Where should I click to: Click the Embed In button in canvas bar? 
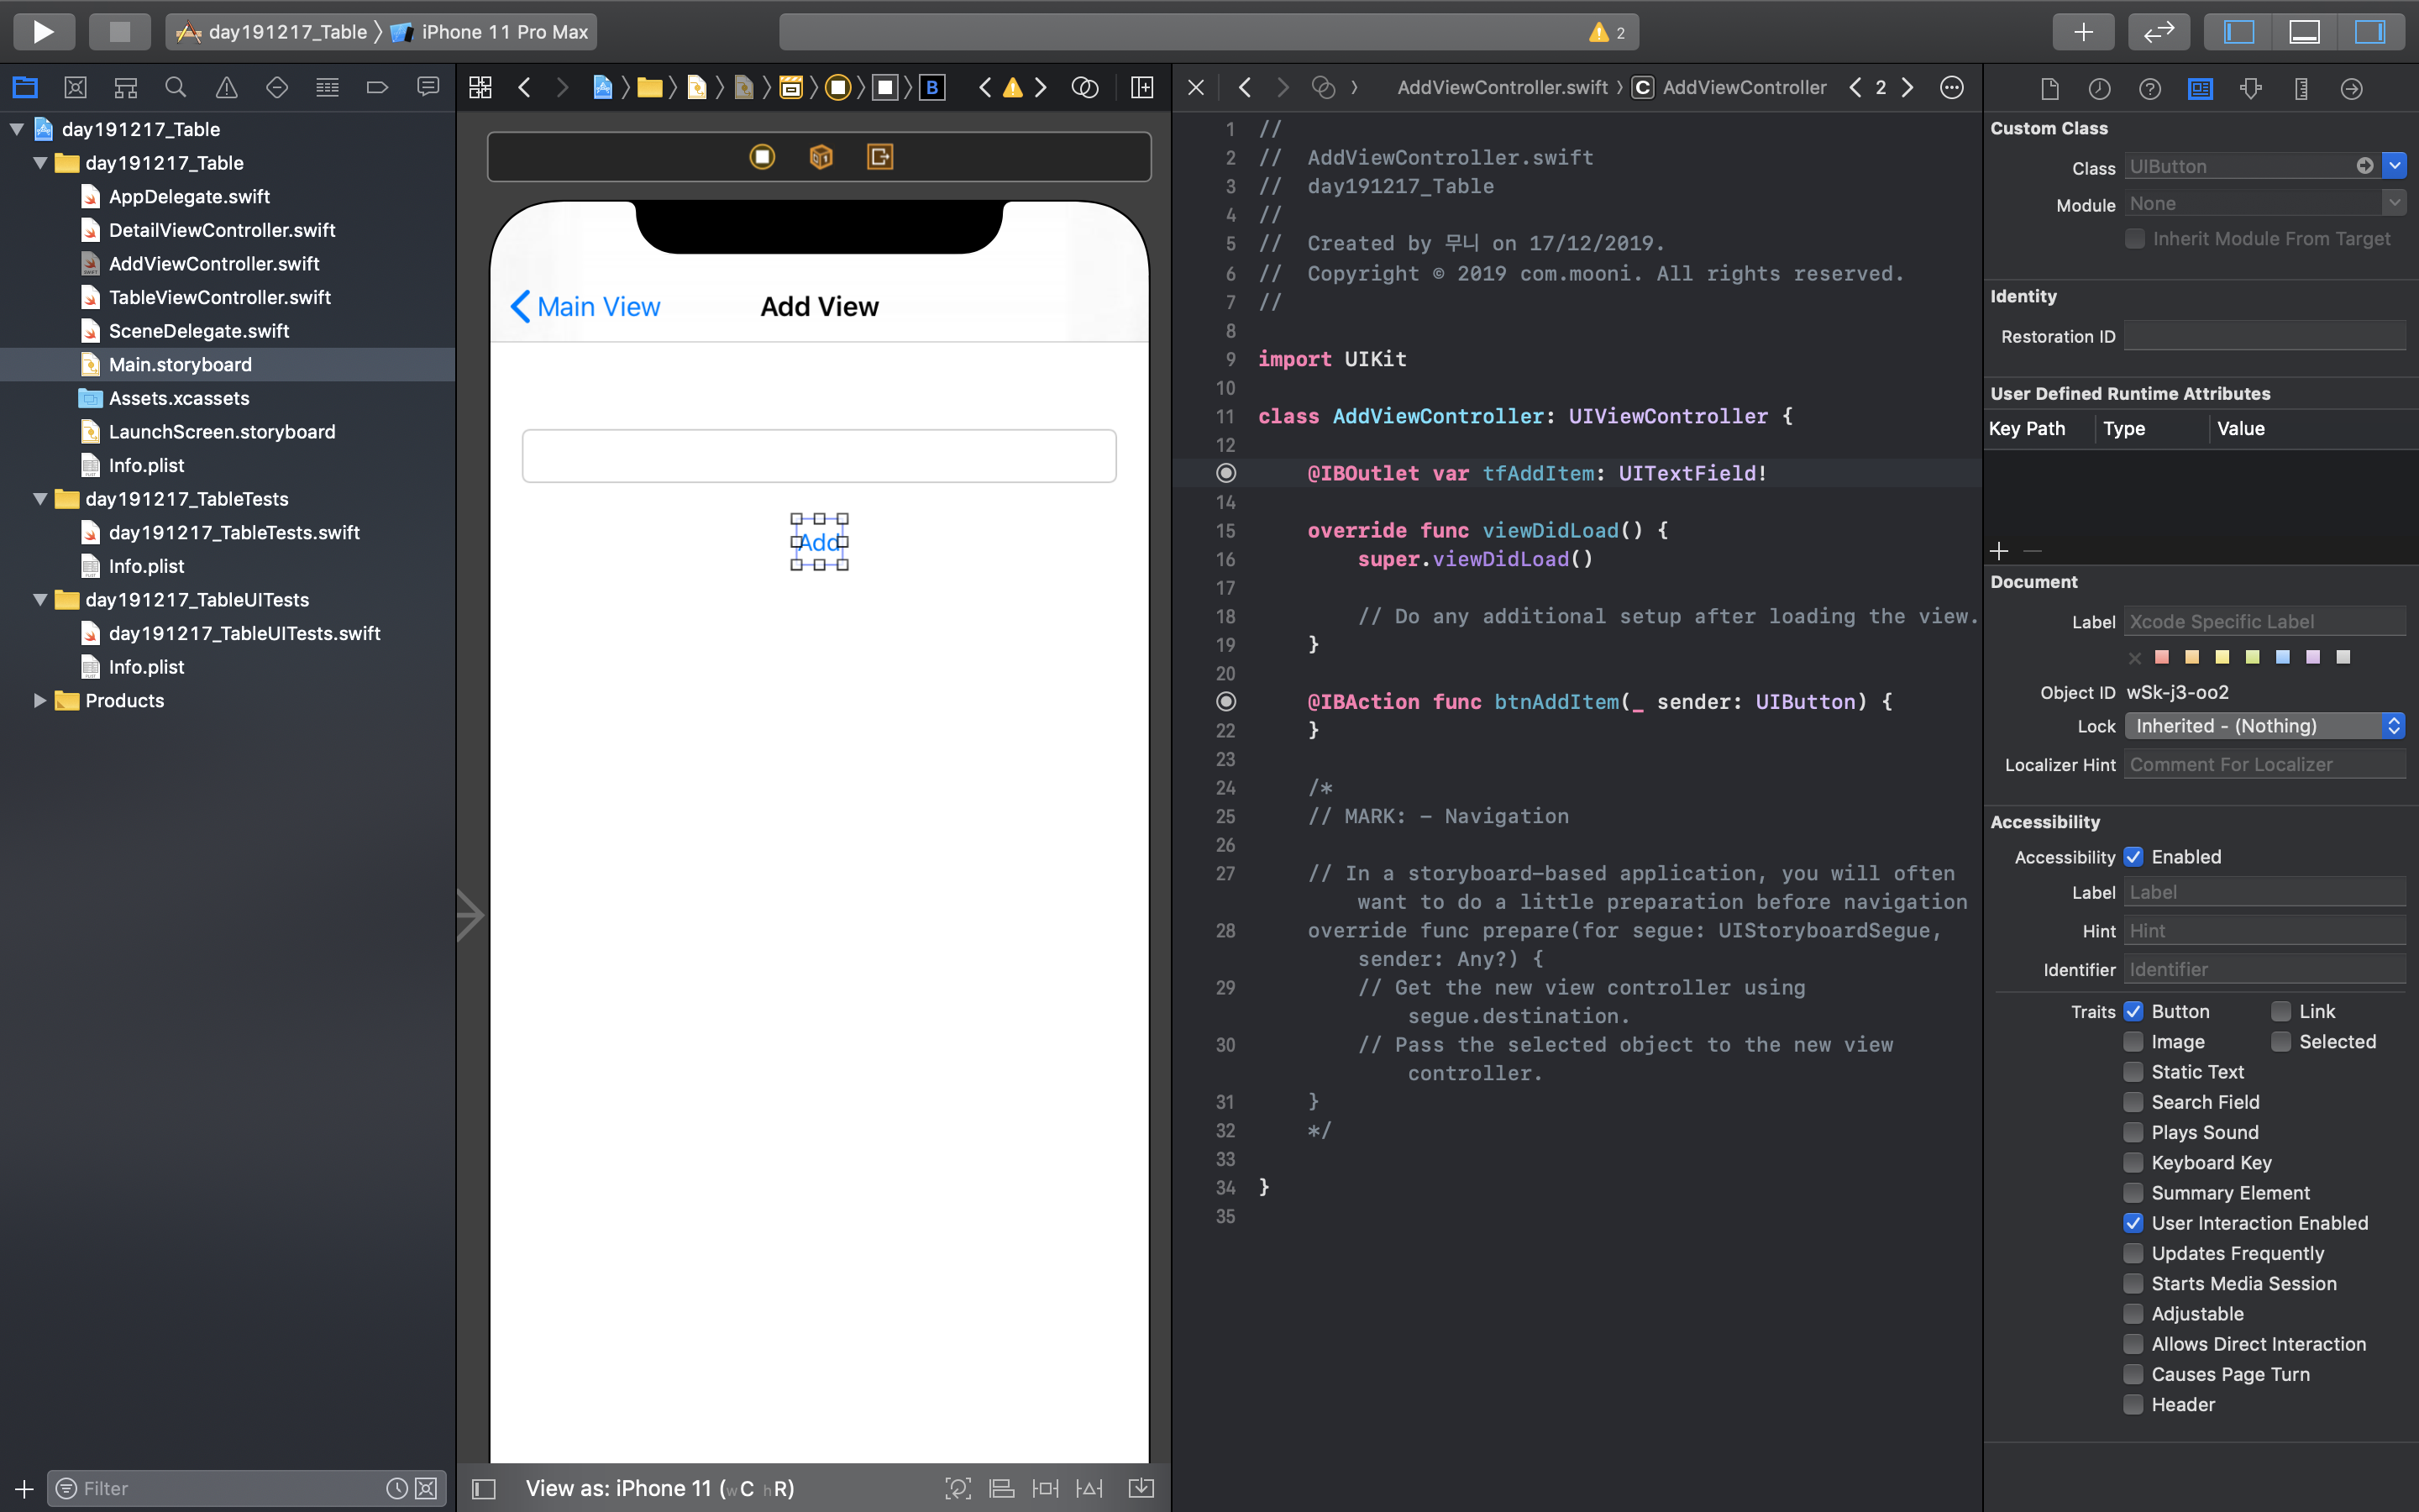[x=1141, y=1488]
